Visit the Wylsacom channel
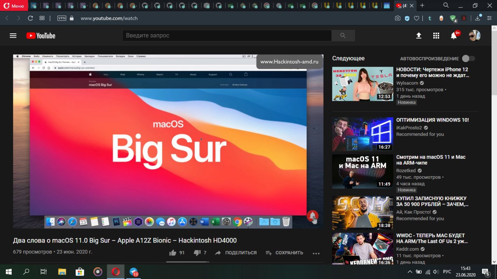The width and height of the screenshot is (497, 279). pyautogui.click(x=407, y=83)
